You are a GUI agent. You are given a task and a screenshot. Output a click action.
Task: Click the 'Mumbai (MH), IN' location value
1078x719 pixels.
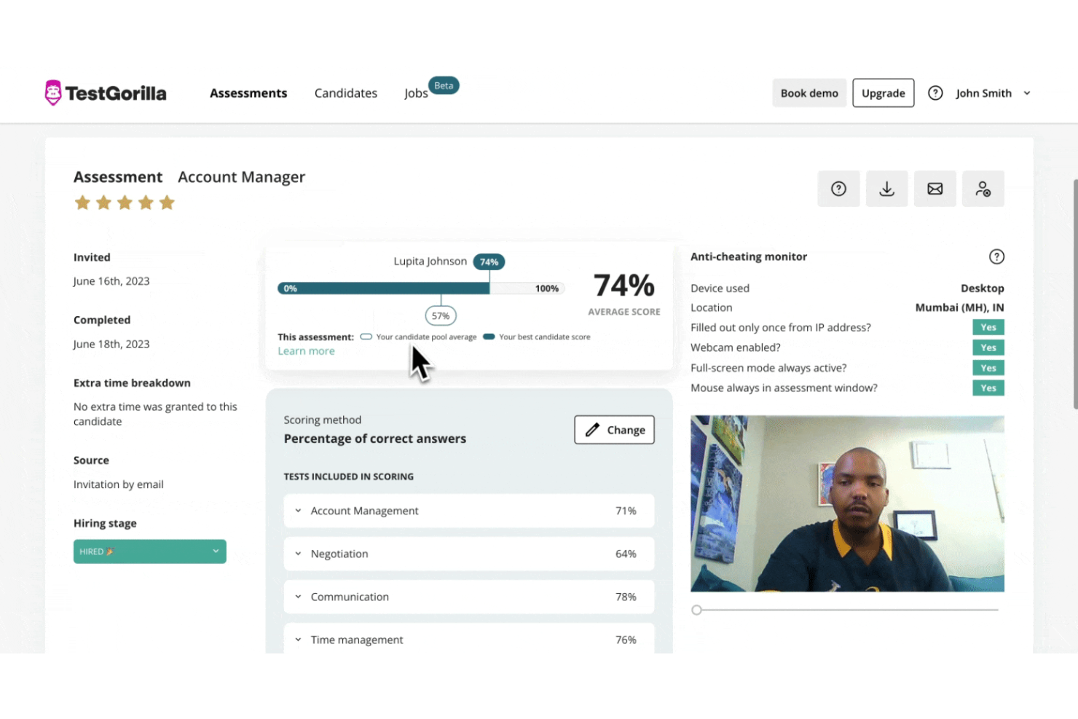959,307
